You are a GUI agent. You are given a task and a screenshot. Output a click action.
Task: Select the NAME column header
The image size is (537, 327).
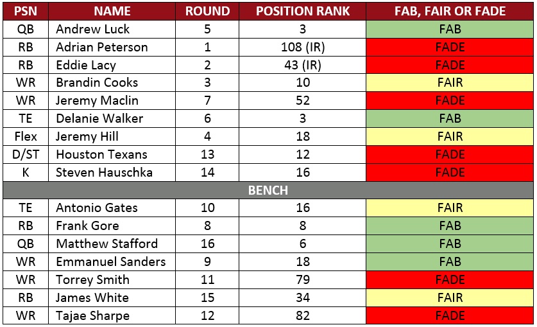[x=112, y=11]
